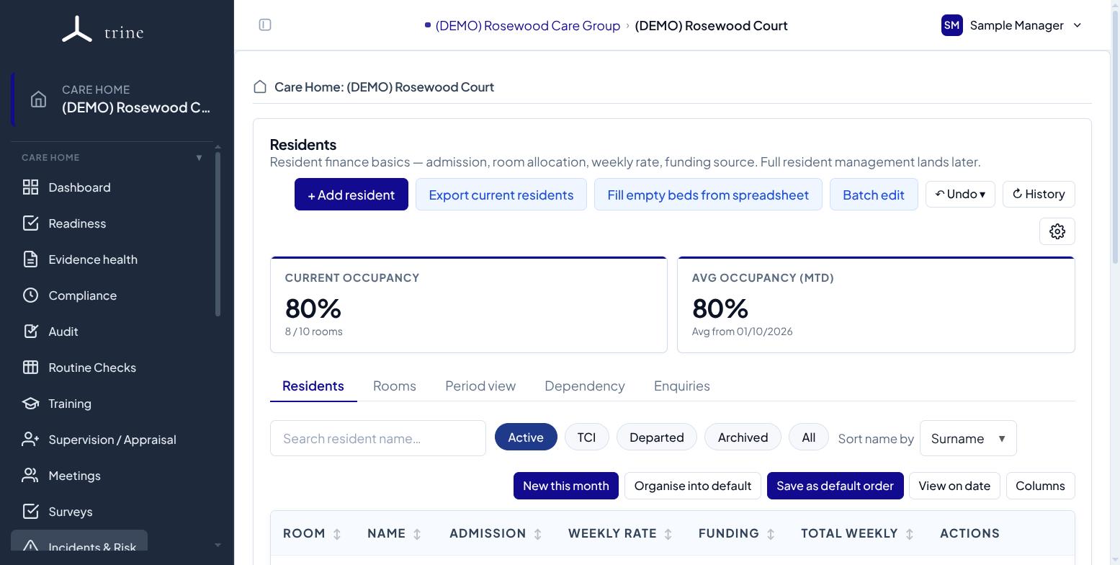The height and width of the screenshot is (565, 1120).
Task: Click the care home house icon in sidebar
Action: [x=39, y=99]
